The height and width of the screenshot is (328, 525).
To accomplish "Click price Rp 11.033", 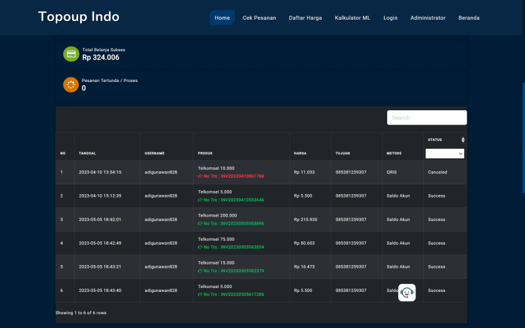I will [304, 172].
